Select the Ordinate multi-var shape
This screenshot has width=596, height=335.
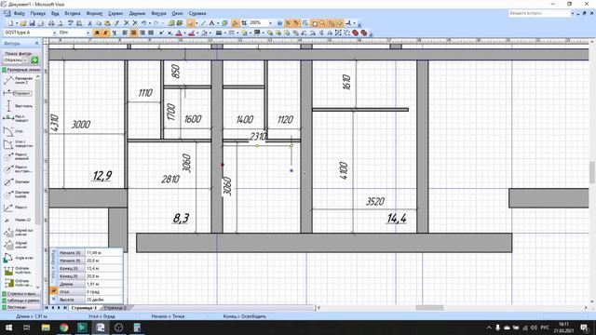[19, 283]
